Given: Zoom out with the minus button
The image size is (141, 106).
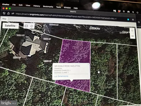Looking at the screenshot, I should (132, 36).
